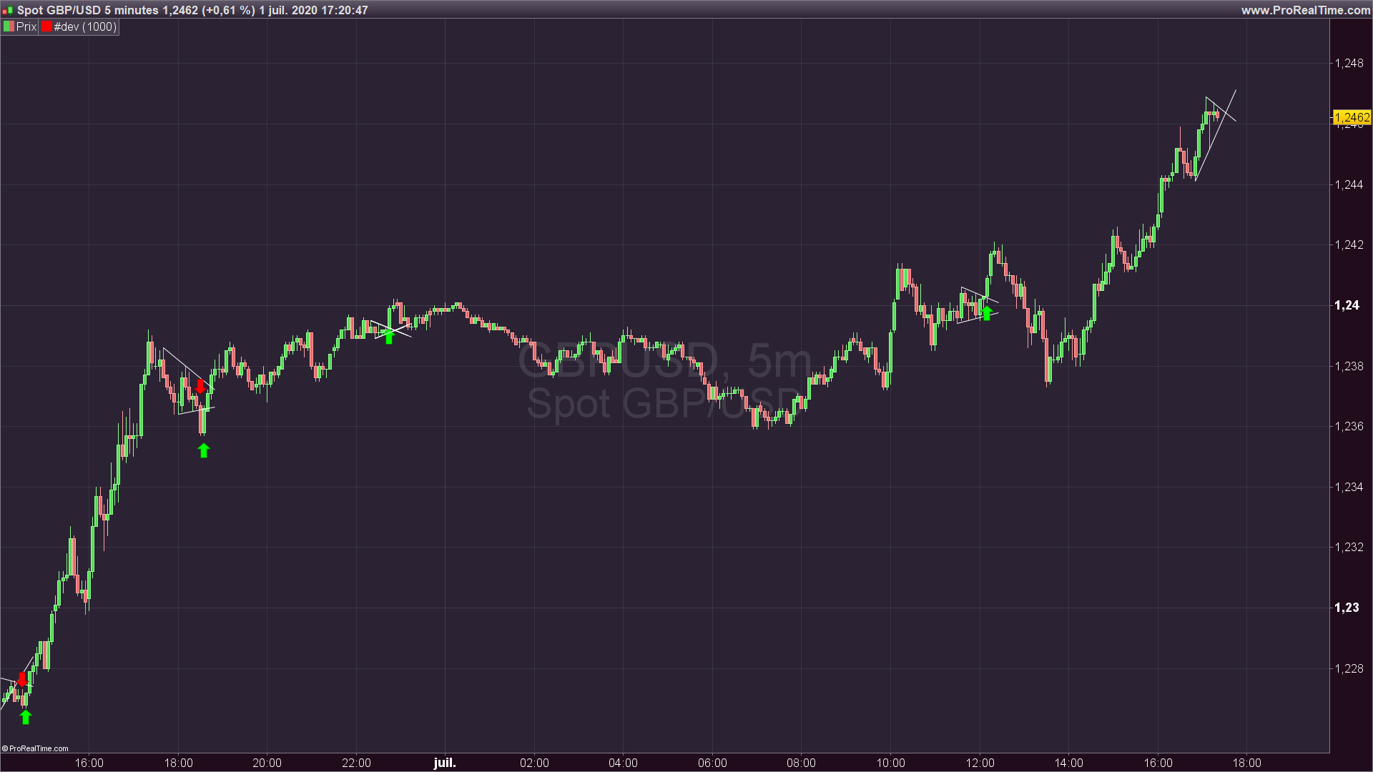Viewport: 1373px width, 772px height.
Task: Click the Spot GBP/USD 5 minutes title text
Action: tap(87, 10)
